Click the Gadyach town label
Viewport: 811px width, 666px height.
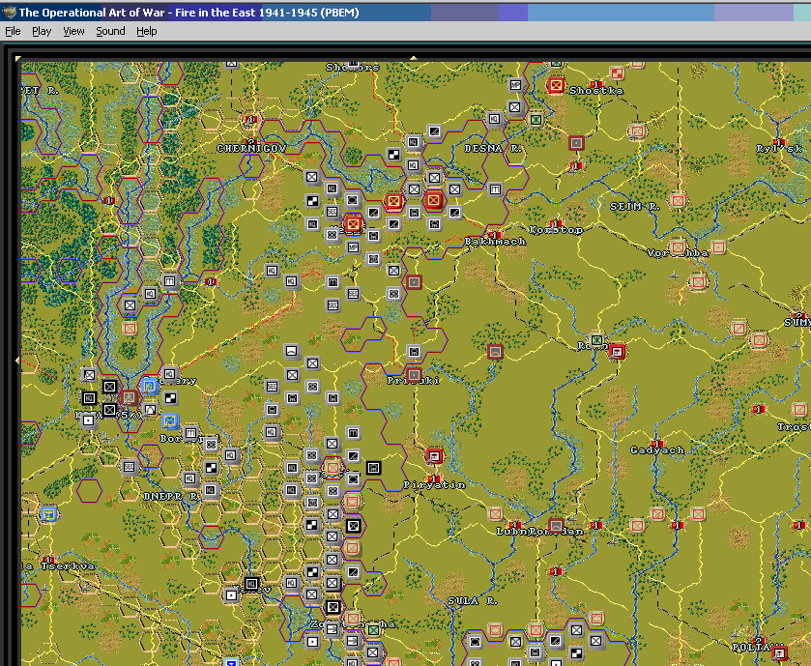pyautogui.click(x=657, y=450)
